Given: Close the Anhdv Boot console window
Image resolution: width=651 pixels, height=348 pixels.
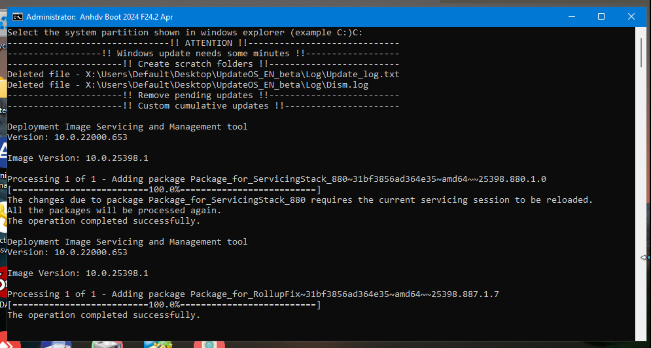Looking at the screenshot, I should [631, 16].
